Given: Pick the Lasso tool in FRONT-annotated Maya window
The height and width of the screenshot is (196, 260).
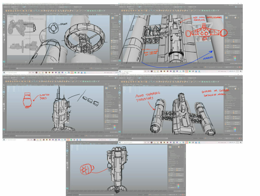Looking at the screenshot, I should [x=4, y=17].
